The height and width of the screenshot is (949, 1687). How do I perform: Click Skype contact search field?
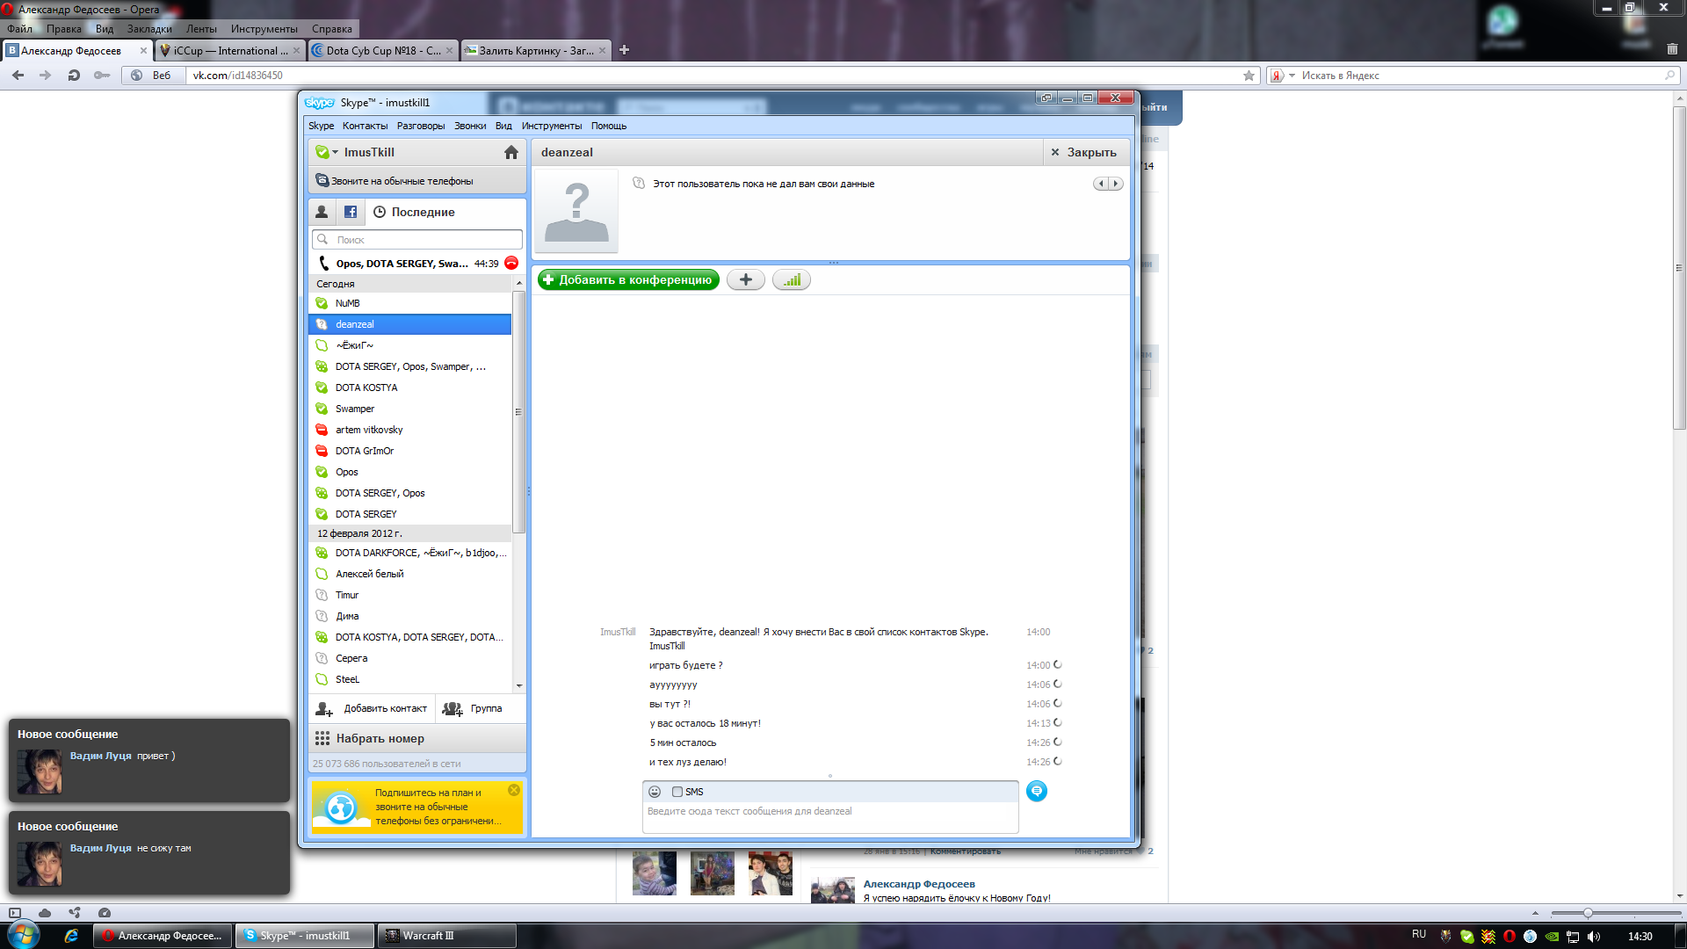coord(417,240)
